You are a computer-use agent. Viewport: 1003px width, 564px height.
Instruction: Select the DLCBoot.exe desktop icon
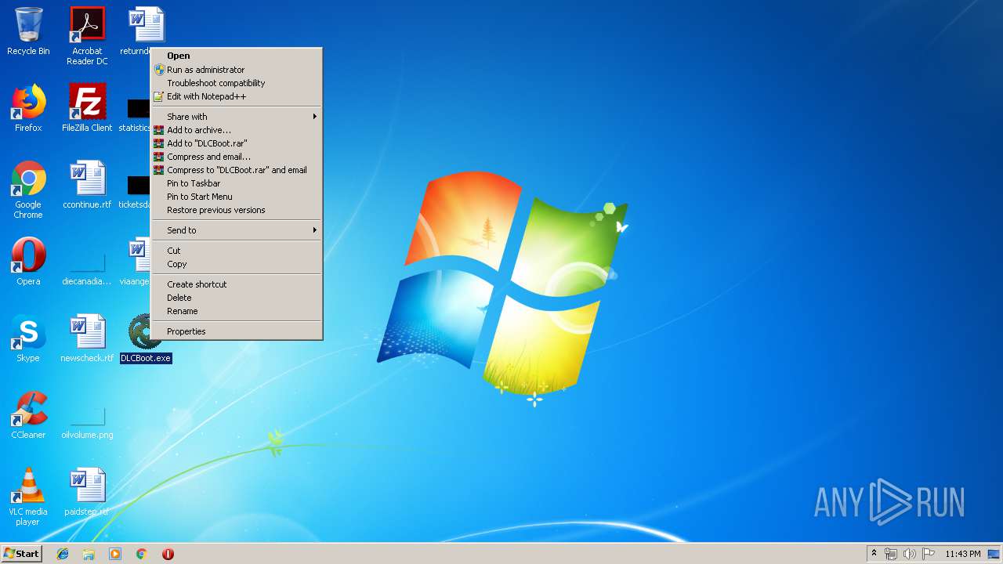(x=146, y=338)
